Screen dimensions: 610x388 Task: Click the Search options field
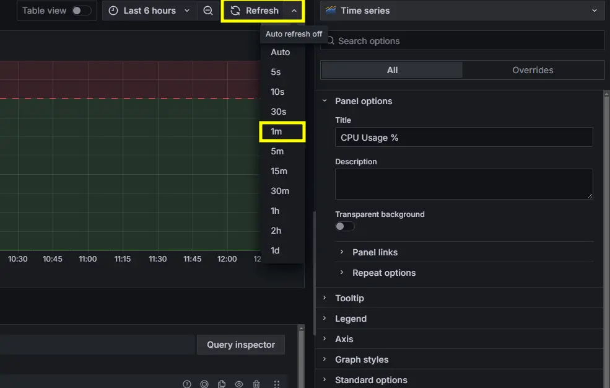point(463,41)
